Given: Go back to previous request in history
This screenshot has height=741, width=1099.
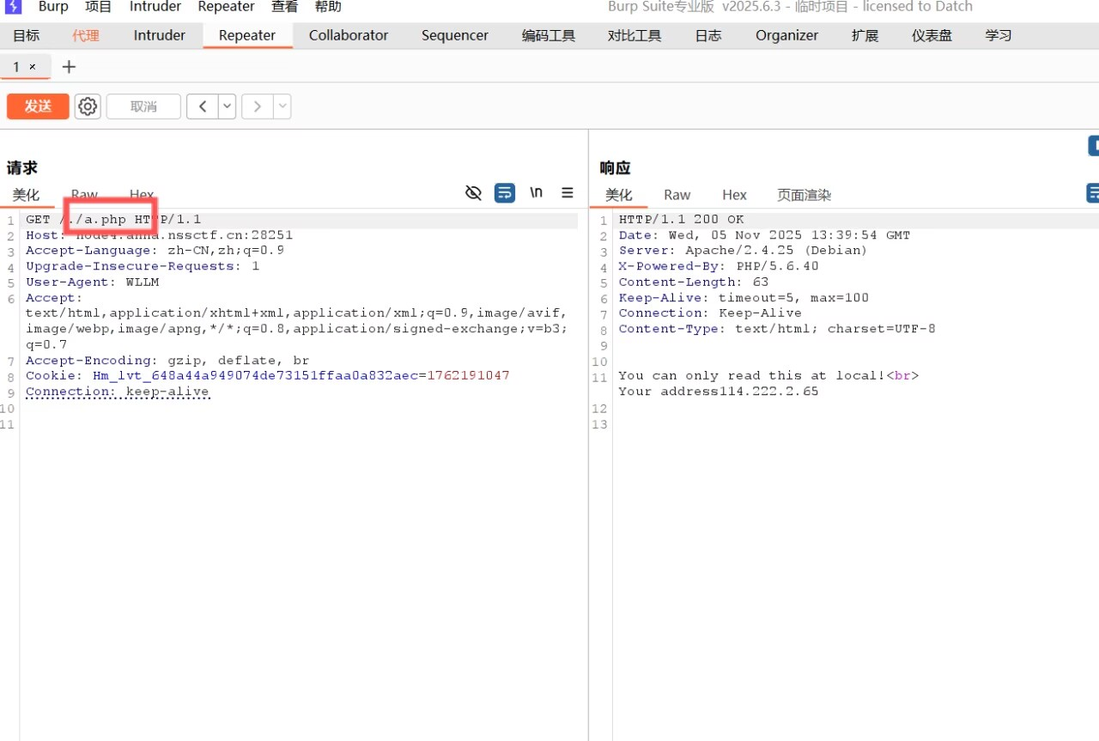Looking at the screenshot, I should point(203,106).
